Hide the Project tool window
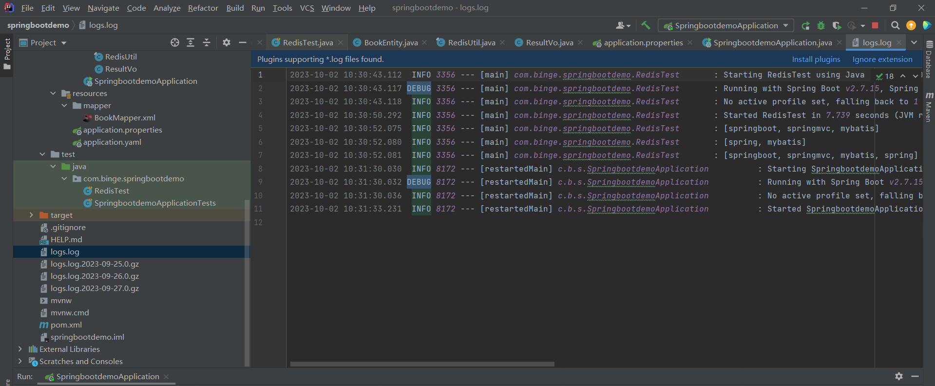Viewport: 935px width, 386px height. click(x=243, y=42)
